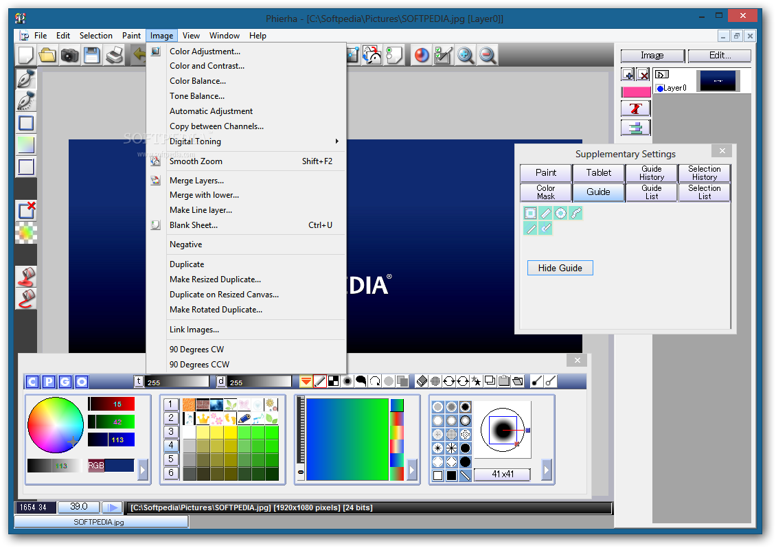
Task: Open a file with the folder icon
Action: click(x=47, y=55)
